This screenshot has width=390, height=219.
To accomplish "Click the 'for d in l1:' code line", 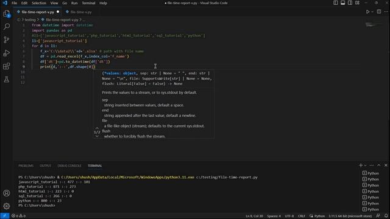I will pyautogui.click(x=44, y=46).
